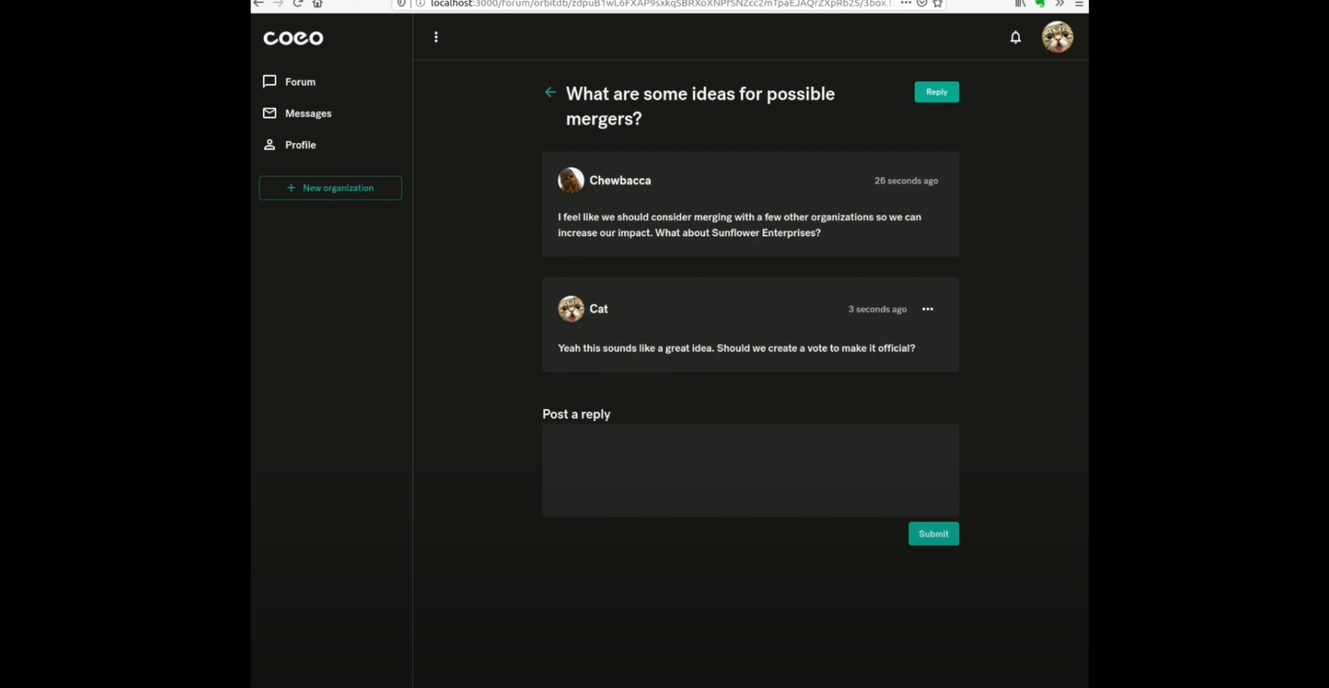Image resolution: width=1329 pixels, height=688 pixels.
Task: Submit the reply
Action: (x=933, y=534)
